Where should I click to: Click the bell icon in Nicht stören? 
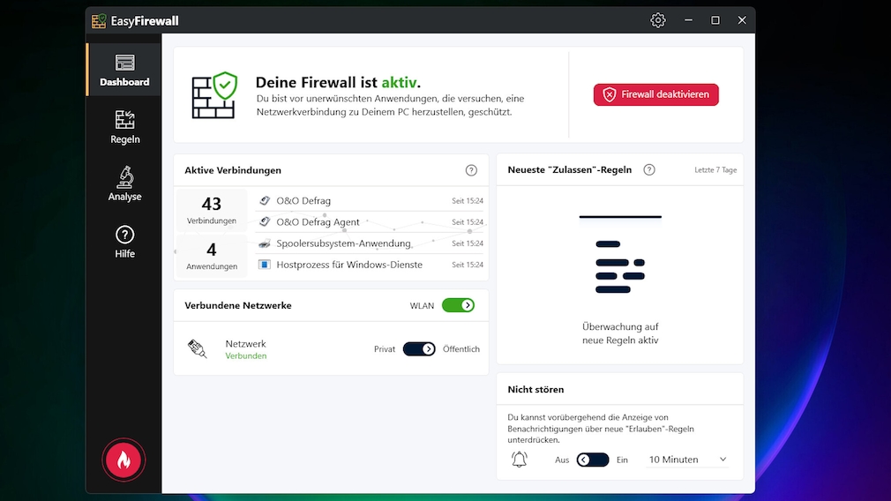point(520,460)
